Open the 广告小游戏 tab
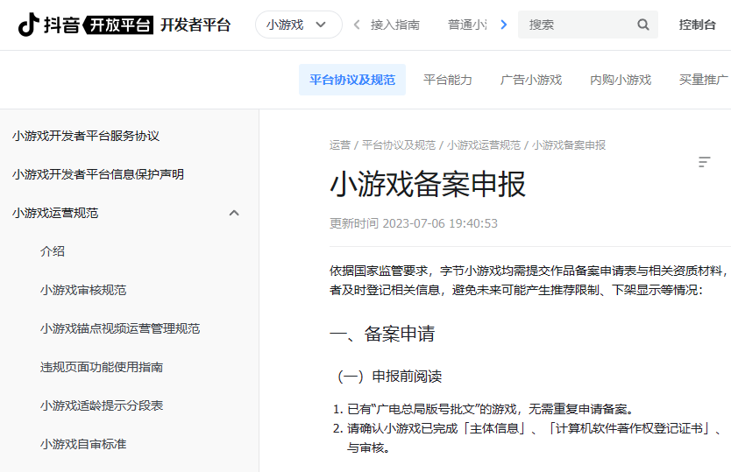Image resolution: width=731 pixels, height=472 pixels. [531, 80]
